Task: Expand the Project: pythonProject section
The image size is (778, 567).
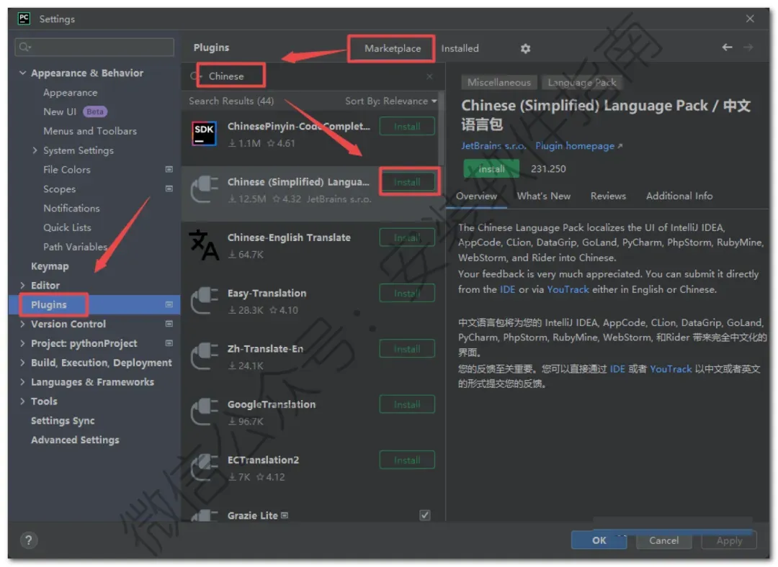Action: coord(22,343)
